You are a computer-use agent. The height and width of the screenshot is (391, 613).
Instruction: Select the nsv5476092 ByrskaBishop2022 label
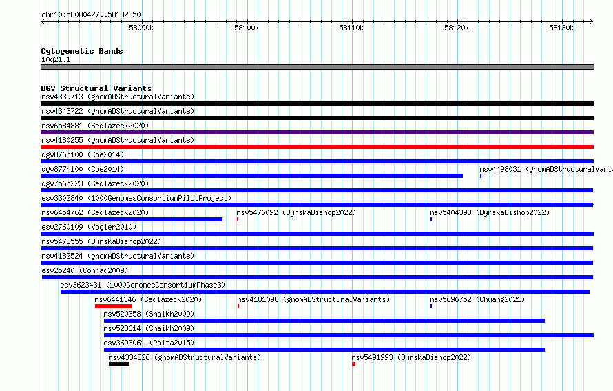click(296, 212)
